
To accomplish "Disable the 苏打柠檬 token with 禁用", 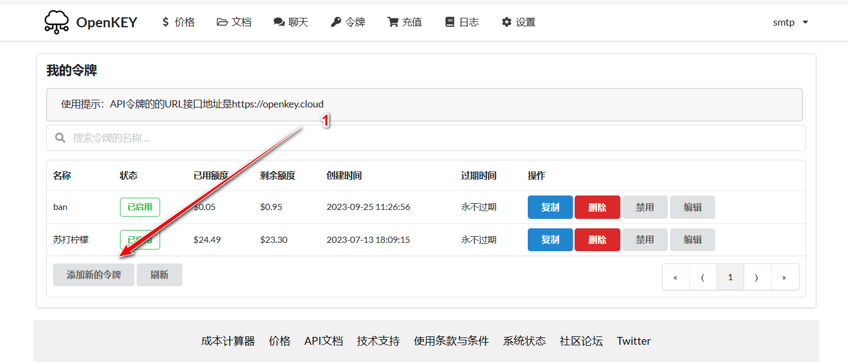I will pos(645,240).
